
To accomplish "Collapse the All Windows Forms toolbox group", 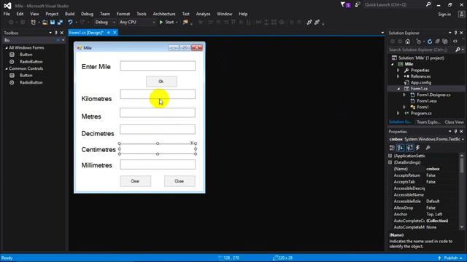I will tap(7, 47).
